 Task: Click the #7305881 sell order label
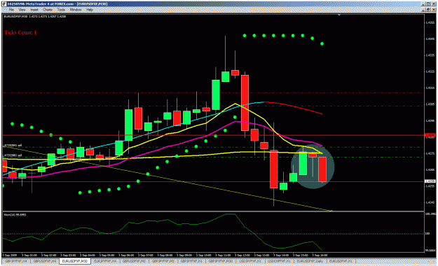13,155
